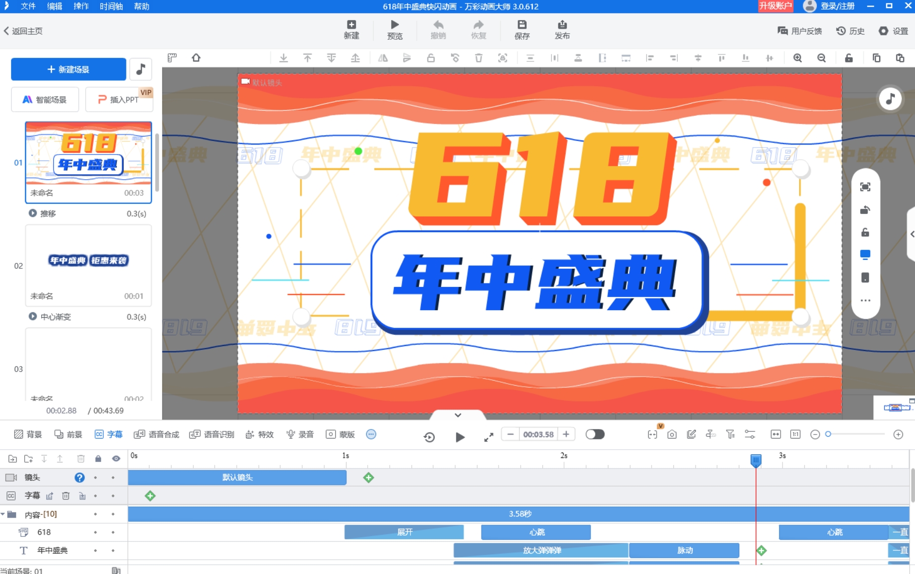This screenshot has width=915, height=574.
Task: Save the project with the 保存 icon
Action: (522, 29)
